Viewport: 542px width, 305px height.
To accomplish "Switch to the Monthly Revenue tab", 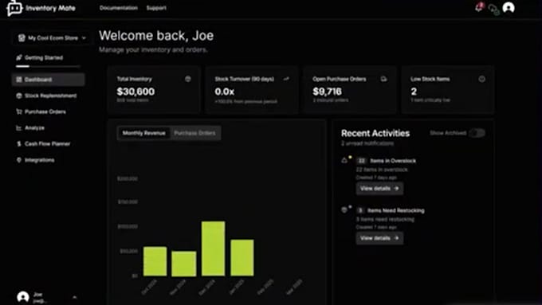I will point(143,133).
